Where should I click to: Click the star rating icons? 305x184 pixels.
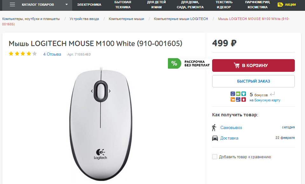(23, 54)
